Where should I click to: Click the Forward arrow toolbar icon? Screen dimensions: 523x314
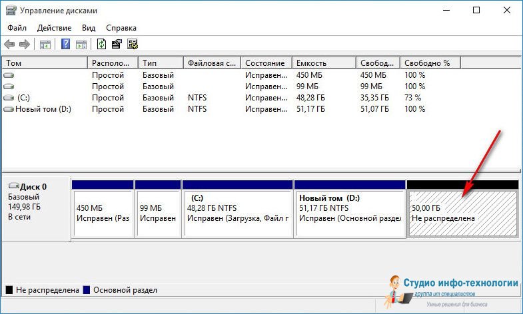tap(25, 45)
